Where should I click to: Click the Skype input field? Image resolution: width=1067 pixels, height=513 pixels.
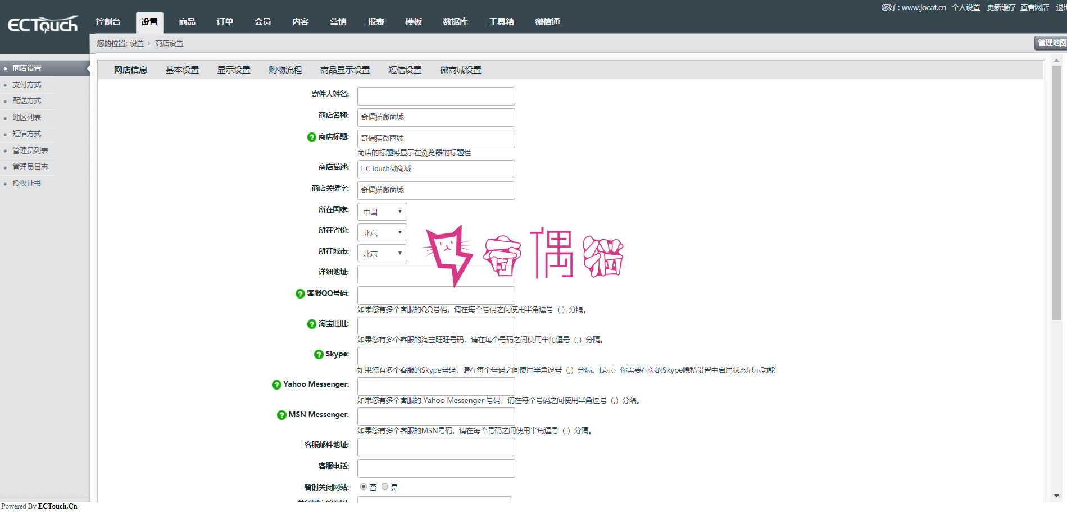point(436,356)
